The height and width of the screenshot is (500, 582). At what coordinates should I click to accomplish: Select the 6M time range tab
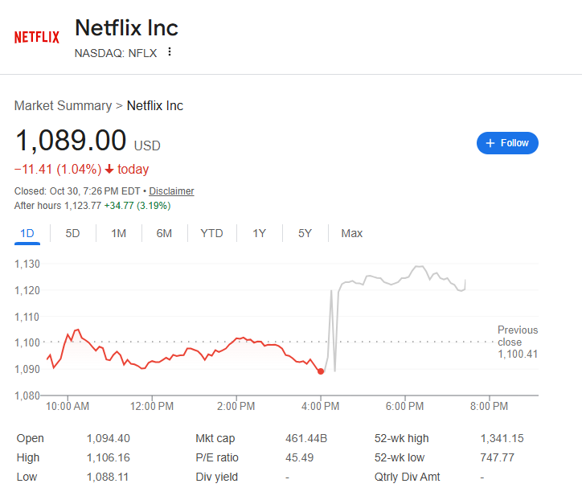pos(164,233)
